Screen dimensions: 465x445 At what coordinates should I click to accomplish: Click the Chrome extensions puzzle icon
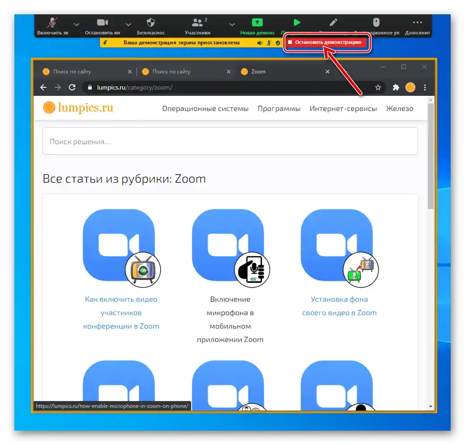(396, 87)
